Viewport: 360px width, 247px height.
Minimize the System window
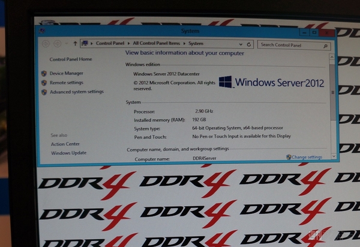tap(304, 32)
